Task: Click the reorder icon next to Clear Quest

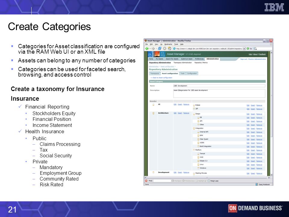Action: click(x=198, y=139)
